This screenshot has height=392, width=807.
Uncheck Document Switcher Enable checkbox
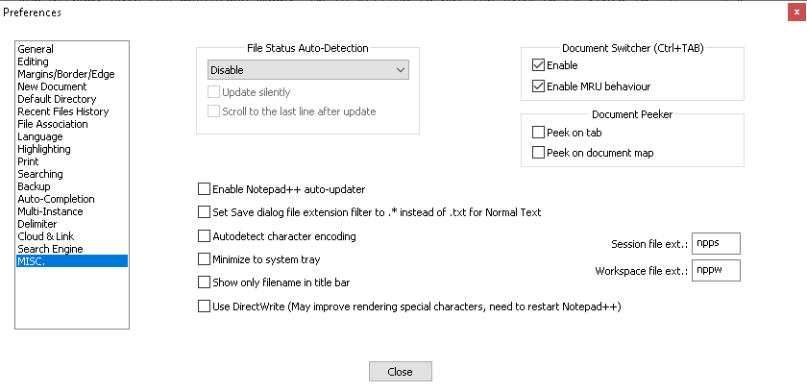click(x=538, y=65)
